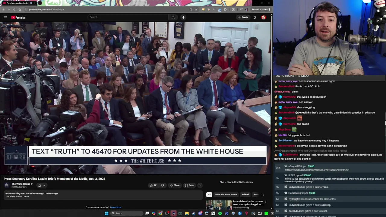386x217 pixels.
Task: Start voice search with the microphone
Action: coord(183,17)
